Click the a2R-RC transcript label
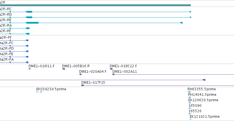234x121 pixels. tap(6, 9)
